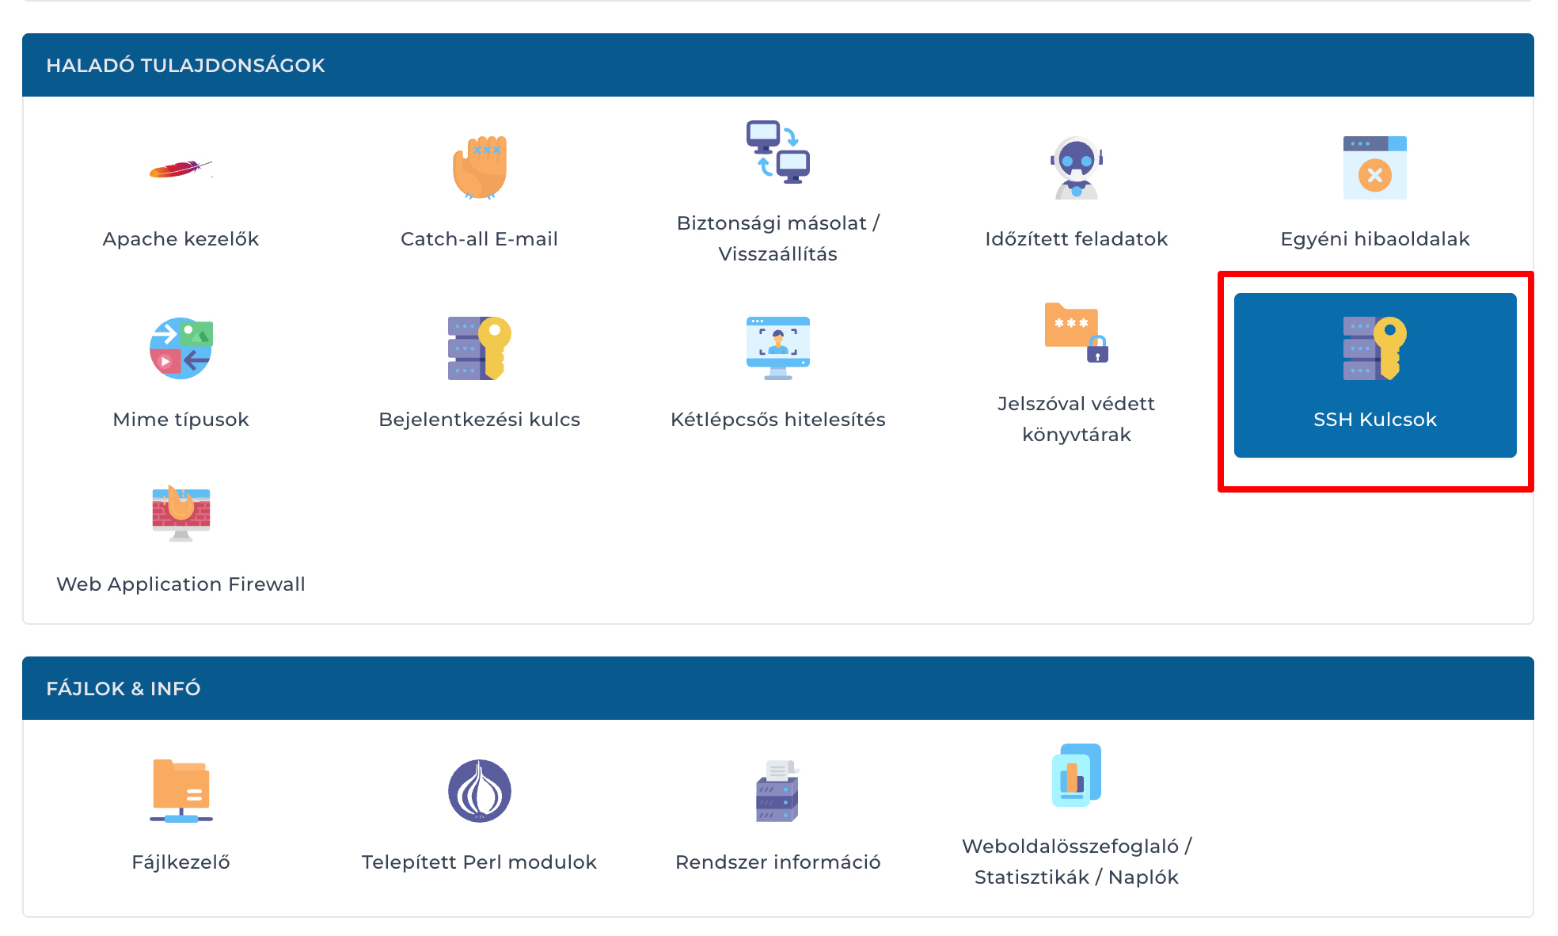The width and height of the screenshot is (1558, 936).
Task: Open Biztonsági másolat / Visszaállítás icon
Action: [777, 152]
